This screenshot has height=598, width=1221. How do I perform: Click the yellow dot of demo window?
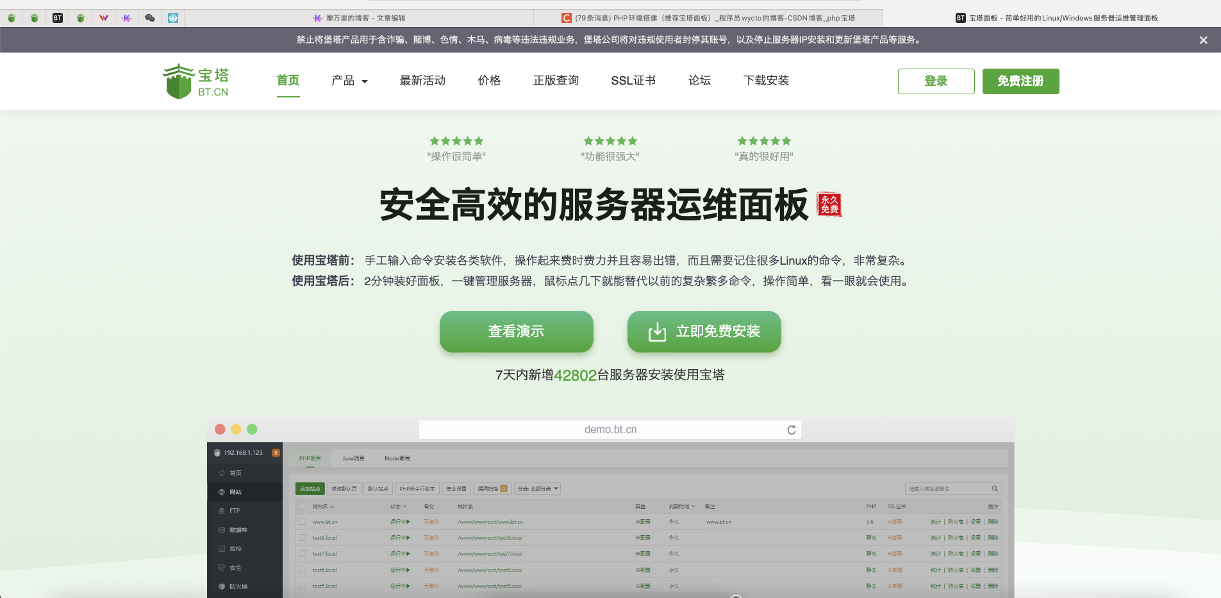point(236,429)
